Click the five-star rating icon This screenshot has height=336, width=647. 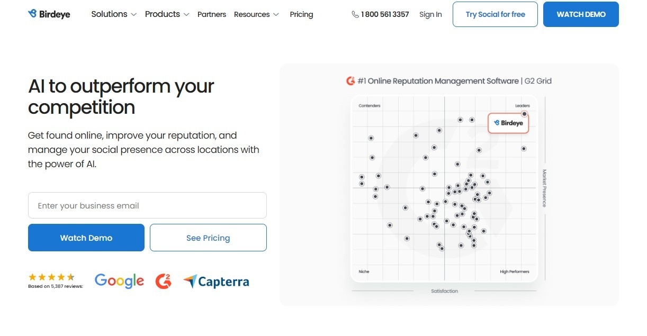[x=51, y=277]
